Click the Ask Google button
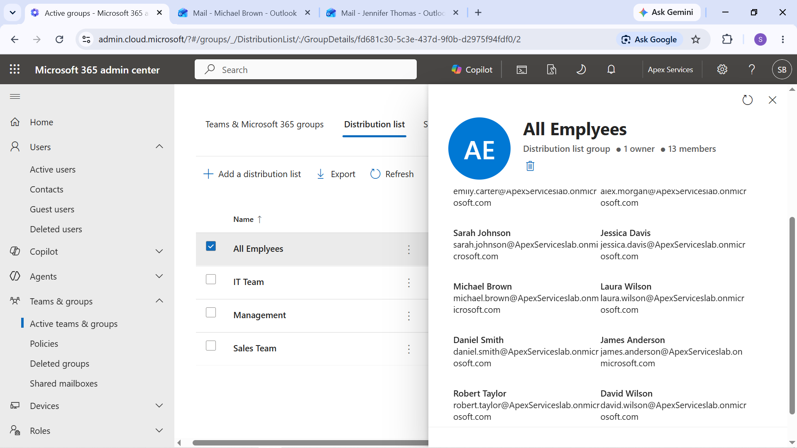The height and width of the screenshot is (448, 797). click(x=649, y=39)
